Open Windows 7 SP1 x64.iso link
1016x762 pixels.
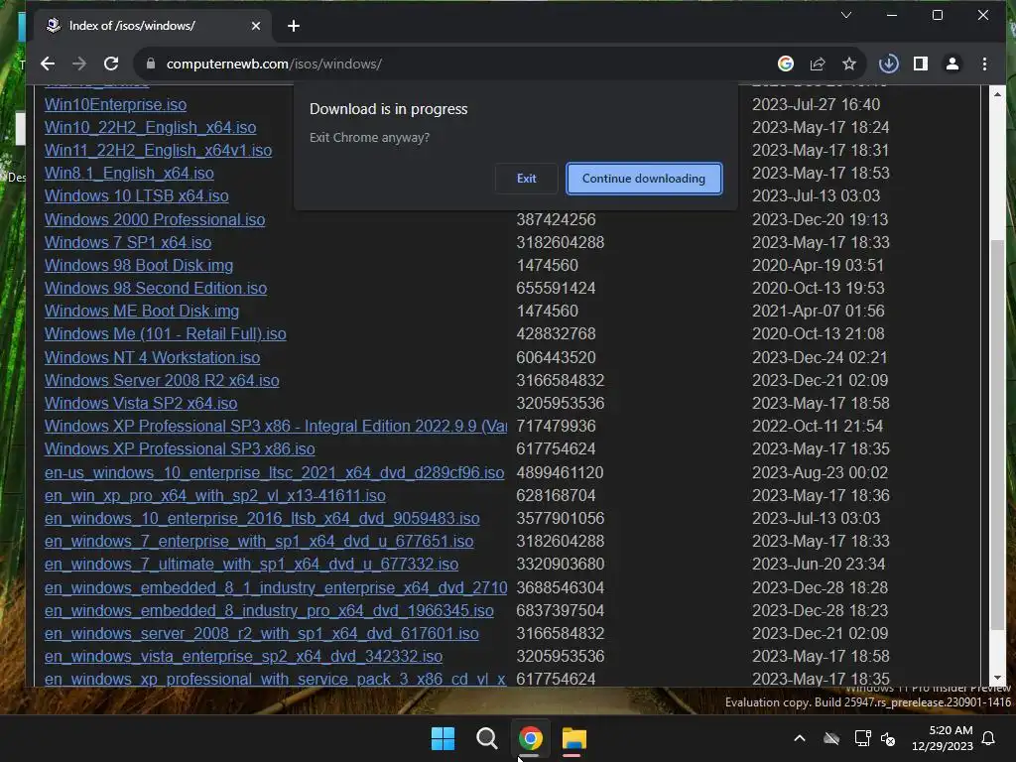[128, 242]
